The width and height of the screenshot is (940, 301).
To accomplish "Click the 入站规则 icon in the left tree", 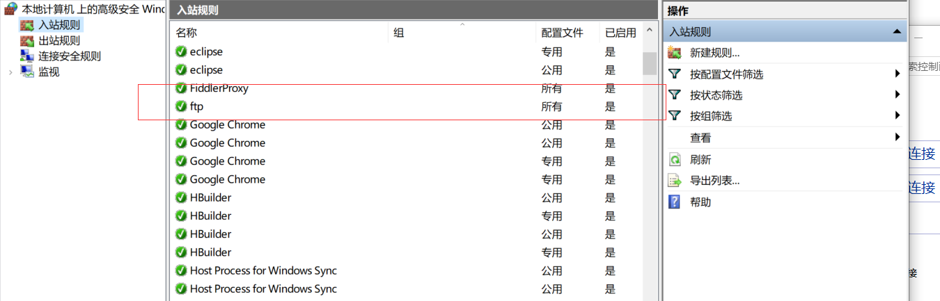I will click(x=27, y=25).
